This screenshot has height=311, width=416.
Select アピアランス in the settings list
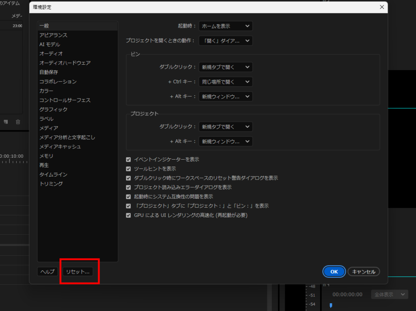point(53,35)
